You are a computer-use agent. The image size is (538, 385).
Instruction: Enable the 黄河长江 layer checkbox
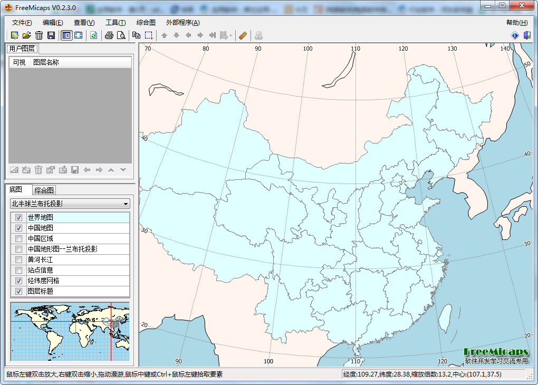19,259
